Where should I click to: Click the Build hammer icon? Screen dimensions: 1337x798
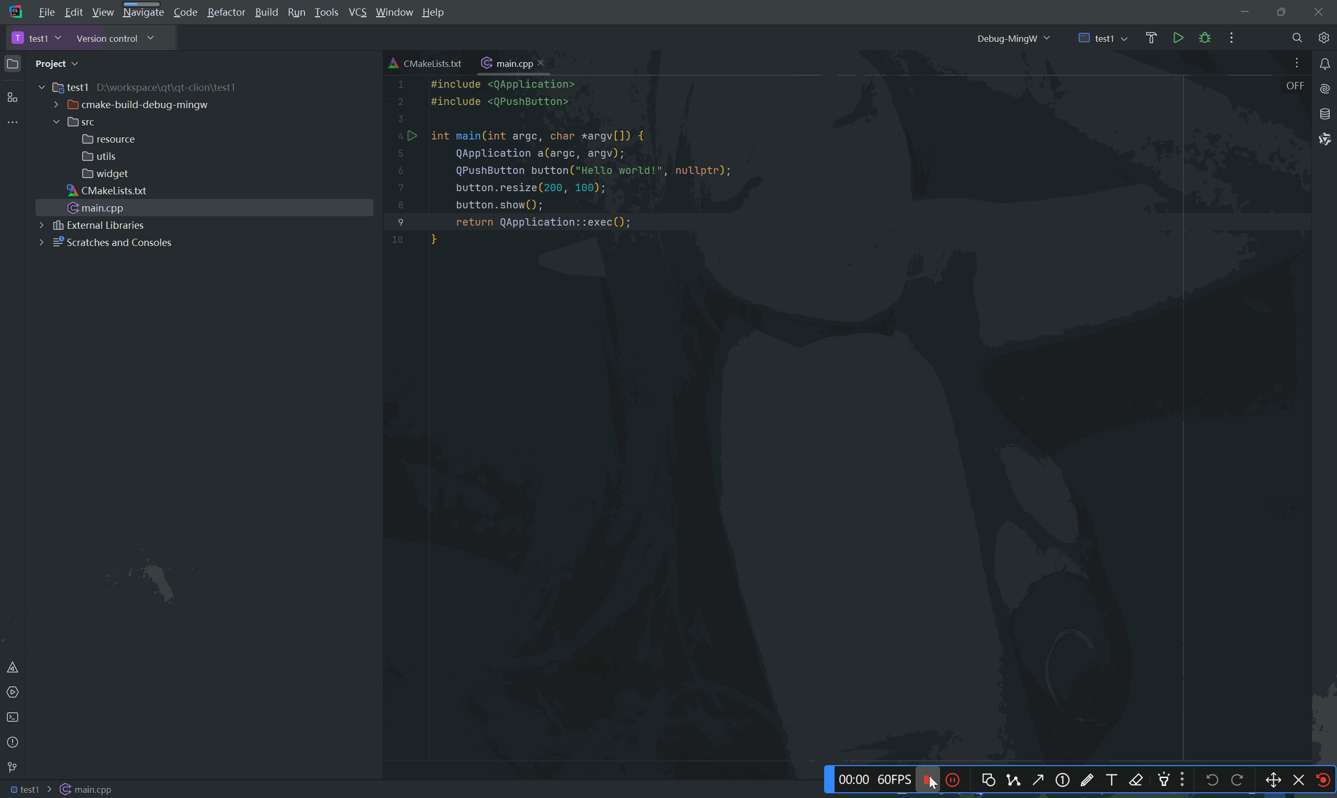click(1151, 38)
